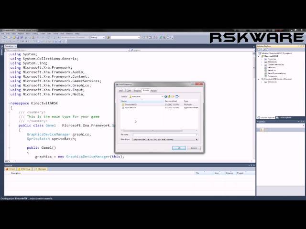
Task: Click the New Project toolbar icon
Action: tap(4, 37)
